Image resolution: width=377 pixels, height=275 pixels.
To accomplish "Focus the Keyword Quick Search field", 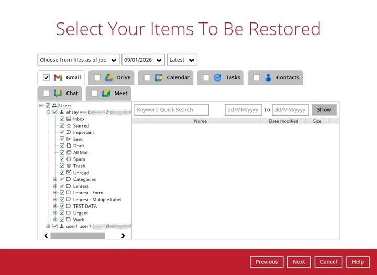I will [x=171, y=110].
